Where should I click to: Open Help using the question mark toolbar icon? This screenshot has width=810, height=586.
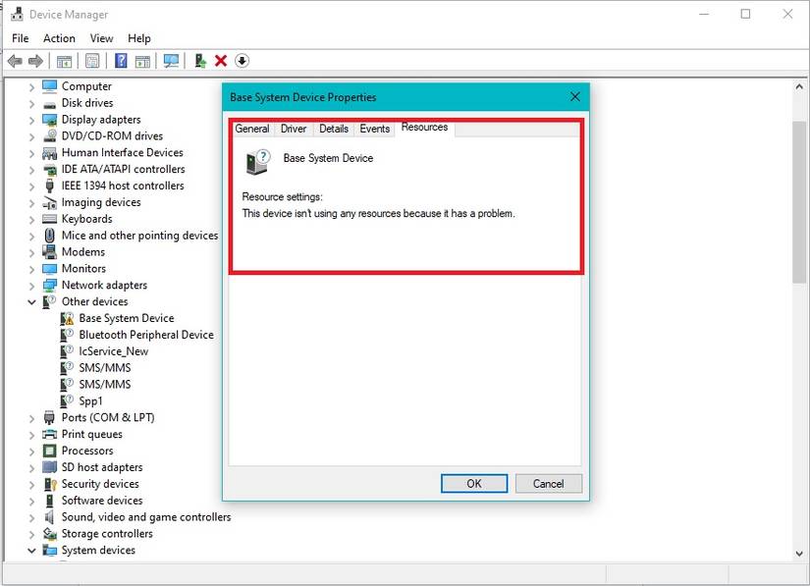coord(120,61)
